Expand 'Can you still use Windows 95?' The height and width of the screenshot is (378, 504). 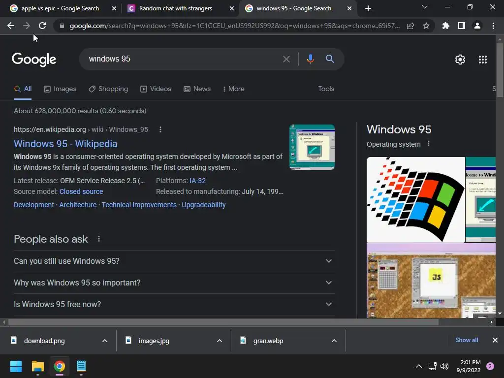174,261
